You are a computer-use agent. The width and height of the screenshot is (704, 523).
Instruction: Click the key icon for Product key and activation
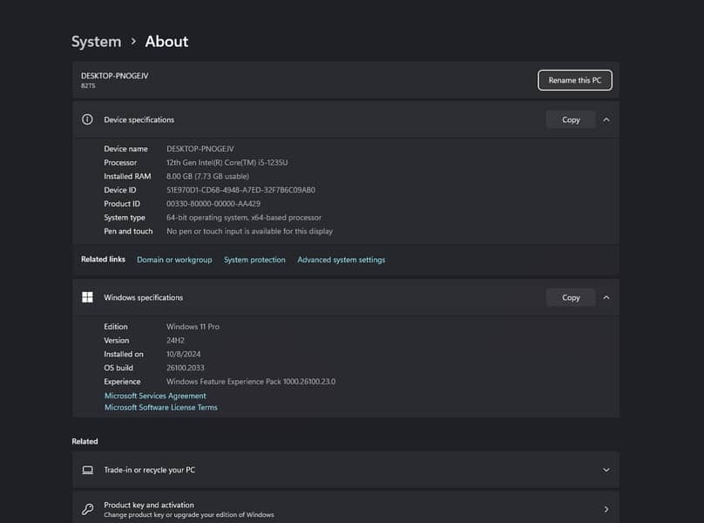point(87,509)
